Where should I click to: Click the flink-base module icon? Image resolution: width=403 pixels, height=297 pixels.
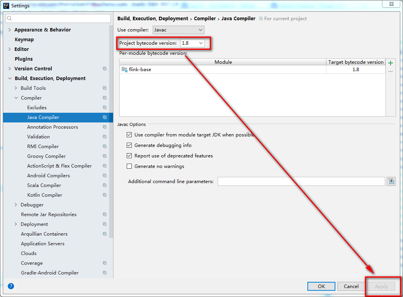coord(124,70)
